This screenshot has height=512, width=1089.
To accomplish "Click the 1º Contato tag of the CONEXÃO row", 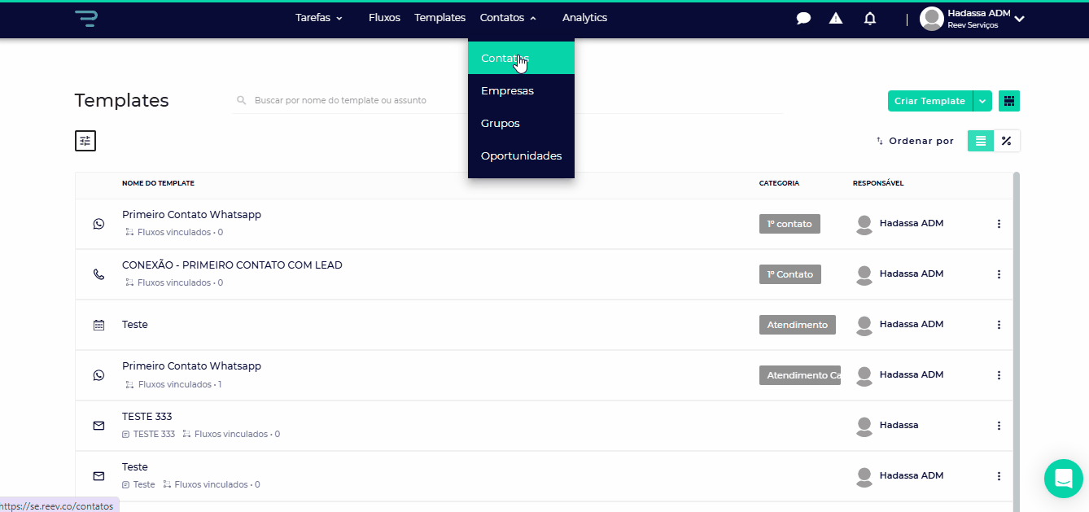I will point(790,274).
